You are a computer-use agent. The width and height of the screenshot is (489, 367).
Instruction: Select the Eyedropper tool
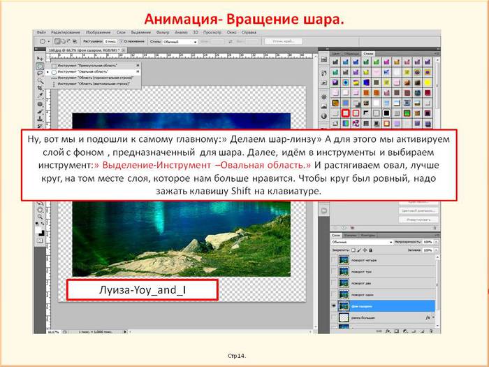pos(40,96)
